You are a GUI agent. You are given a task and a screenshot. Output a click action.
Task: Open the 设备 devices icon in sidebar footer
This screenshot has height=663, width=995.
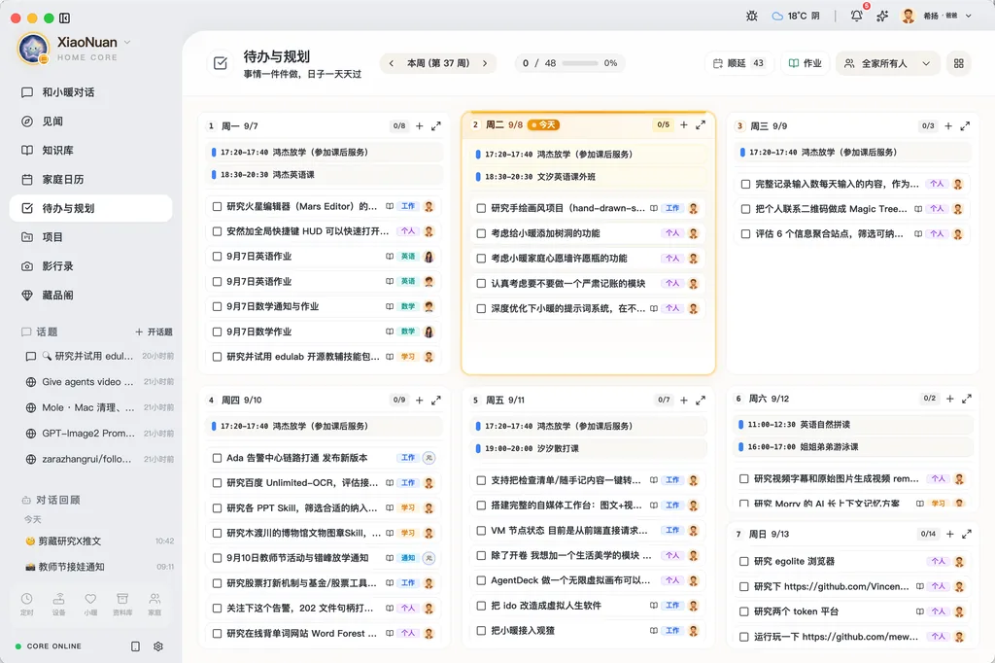[59, 604]
